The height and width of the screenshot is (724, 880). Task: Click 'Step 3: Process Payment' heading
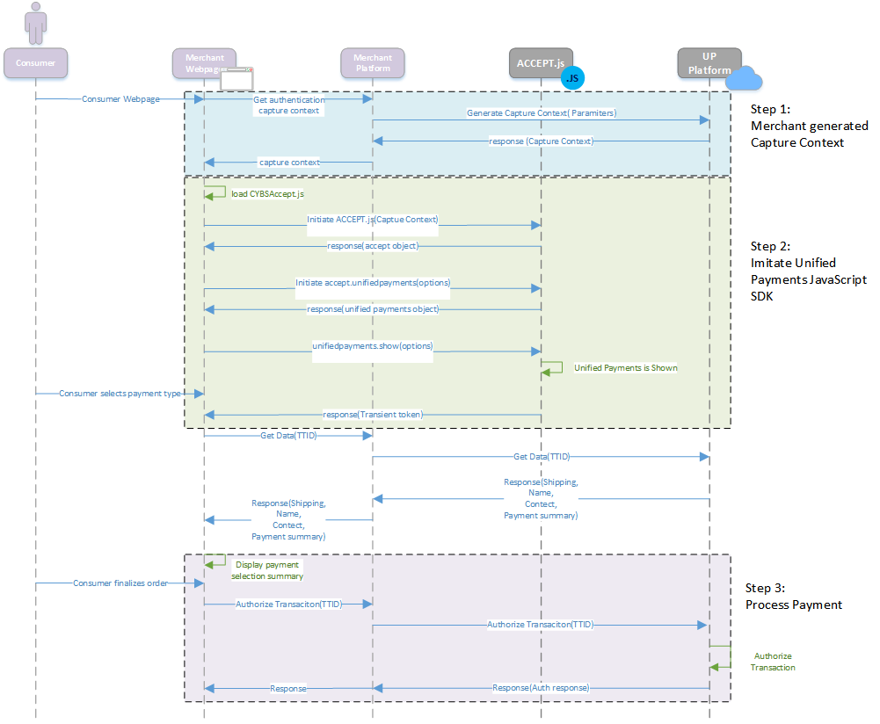point(794,596)
